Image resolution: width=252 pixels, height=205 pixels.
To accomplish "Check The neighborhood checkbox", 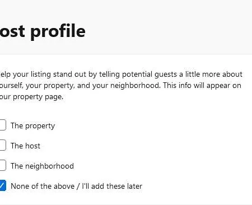I will (x=3, y=165).
